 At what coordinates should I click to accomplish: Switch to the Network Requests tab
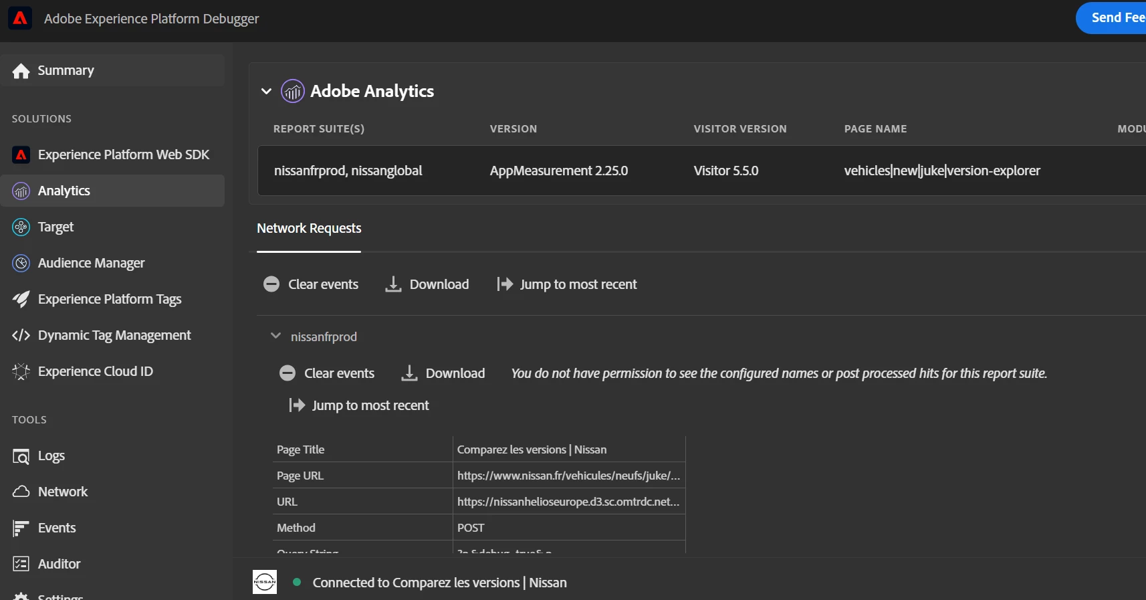coord(309,228)
